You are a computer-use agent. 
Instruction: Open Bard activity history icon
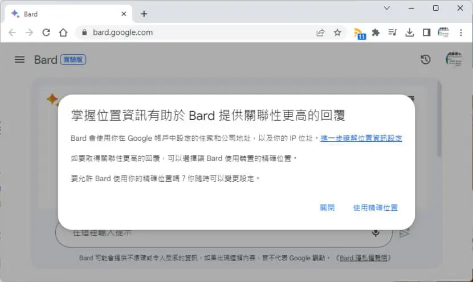pos(426,59)
